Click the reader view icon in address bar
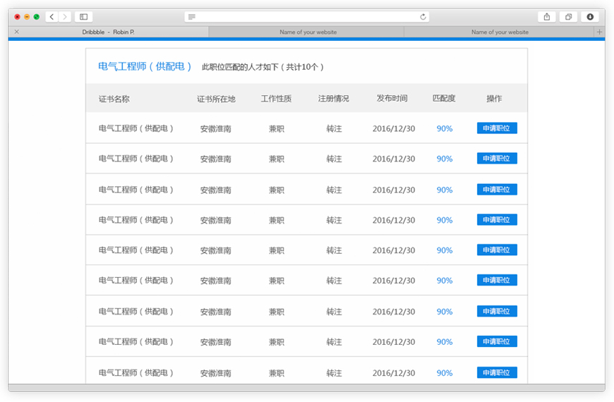 coord(191,17)
